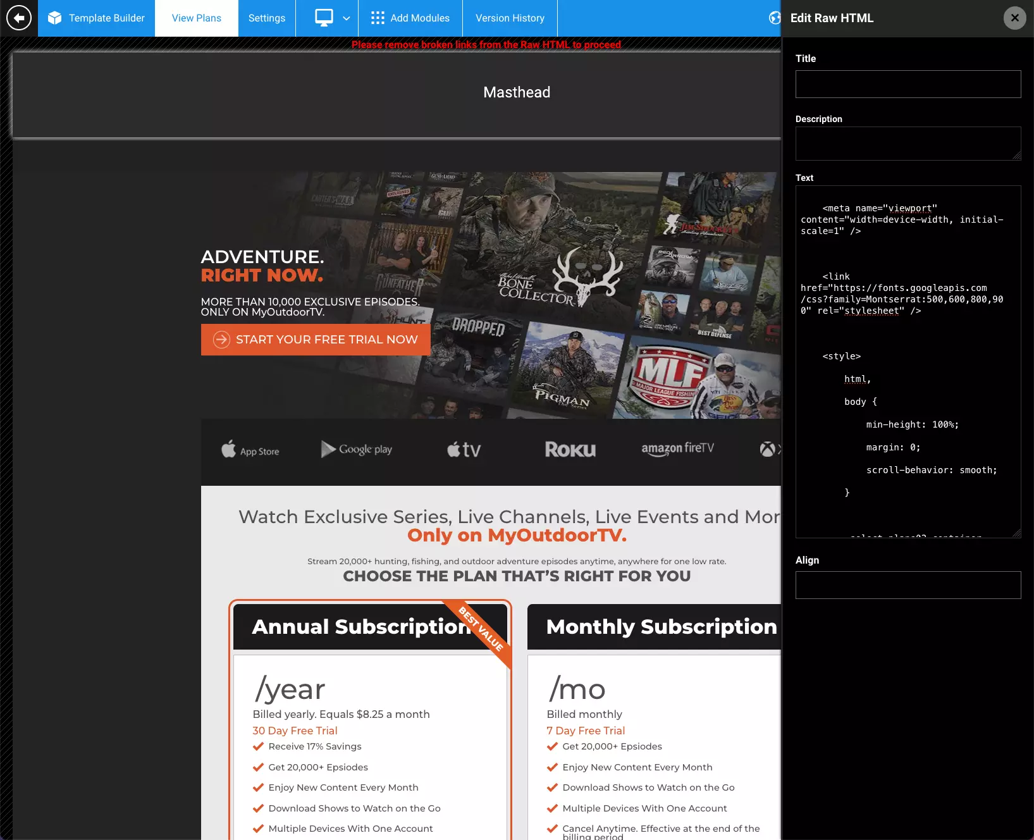This screenshot has height=840, width=1034.
Task: Click the Google Play logo
Action: (x=357, y=449)
